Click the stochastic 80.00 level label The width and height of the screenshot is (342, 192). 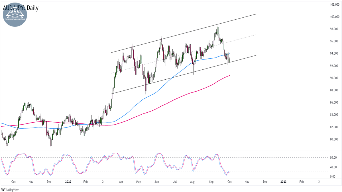pyautogui.click(x=333, y=158)
